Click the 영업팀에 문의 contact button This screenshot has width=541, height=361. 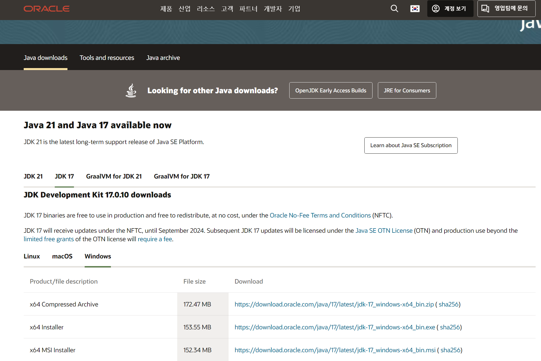pyautogui.click(x=506, y=8)
